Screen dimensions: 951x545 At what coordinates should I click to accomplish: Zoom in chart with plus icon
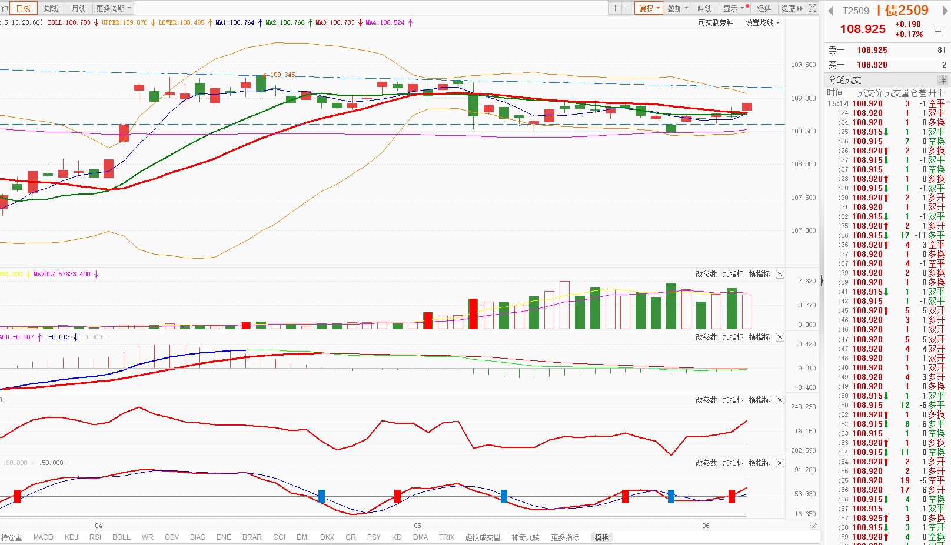tap(615, 8)
